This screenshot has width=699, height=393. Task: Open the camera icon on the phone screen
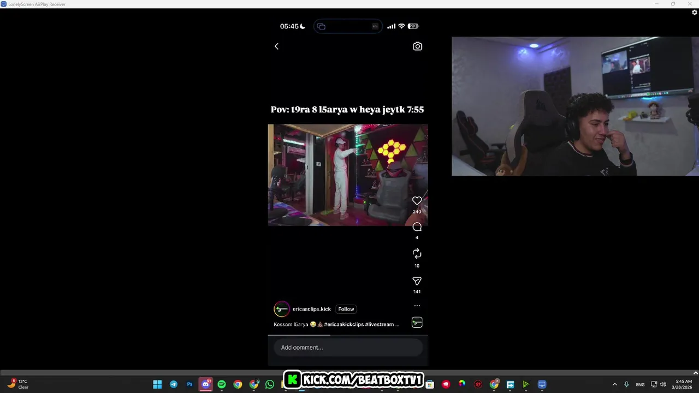(417, 46)
